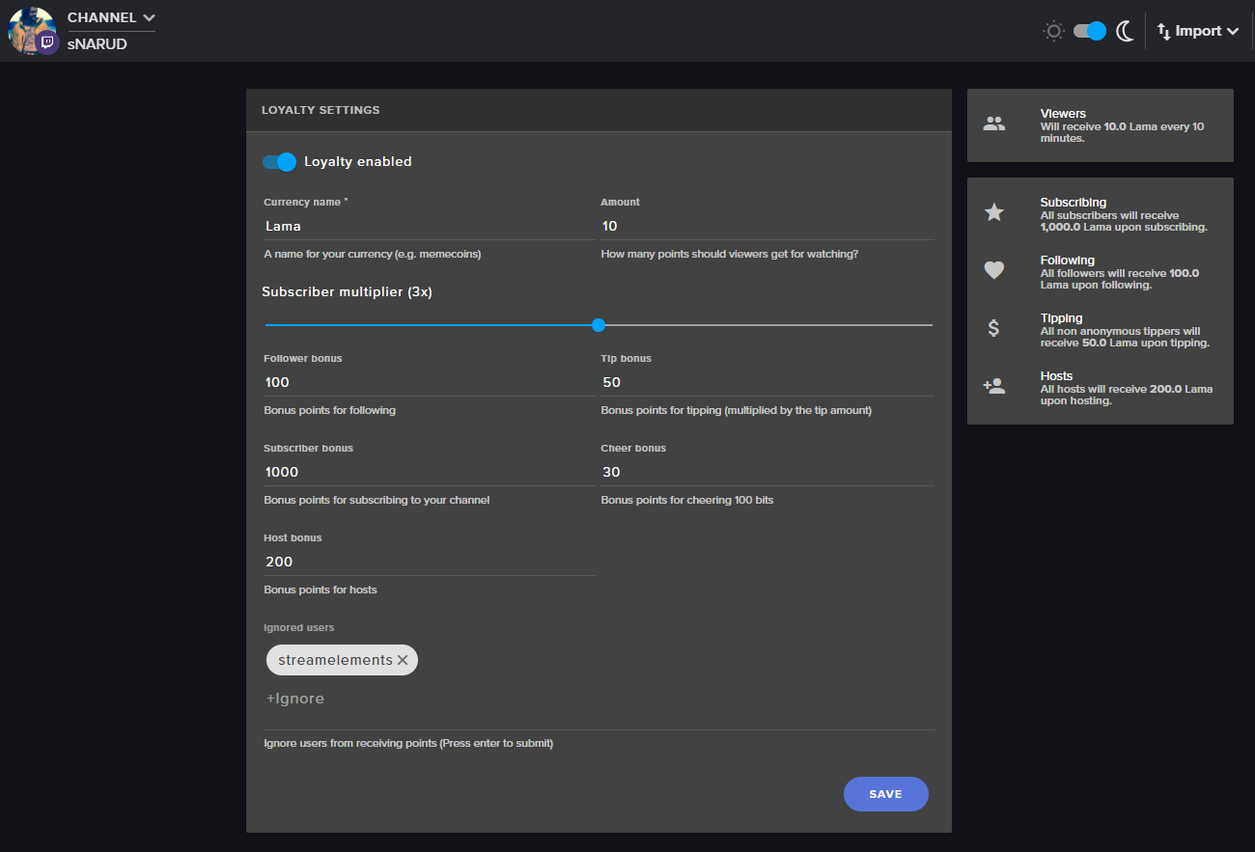This screenshot has height=852, width=1255.
Task: Click the sNARUD channel avatar
Action: [x=31, y=31]
